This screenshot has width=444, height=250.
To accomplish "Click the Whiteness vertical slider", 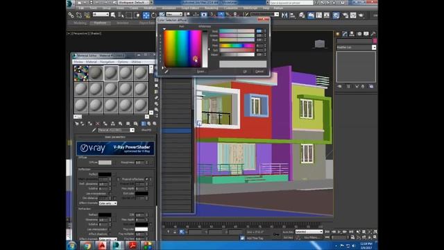I will click(205, 49).
